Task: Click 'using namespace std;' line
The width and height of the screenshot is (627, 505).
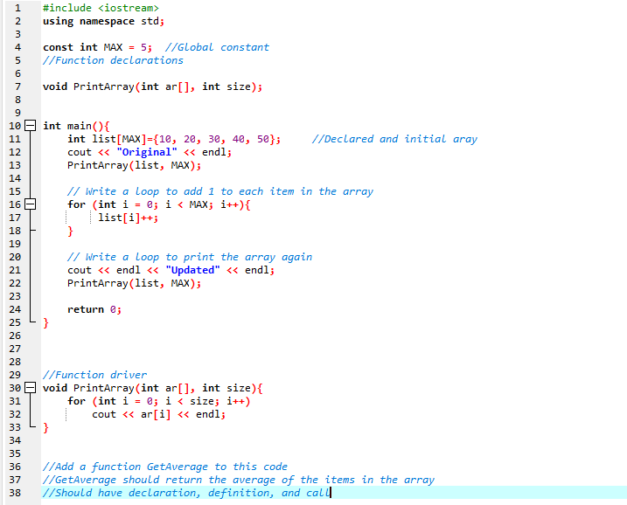Action: [x=103, y=21]
